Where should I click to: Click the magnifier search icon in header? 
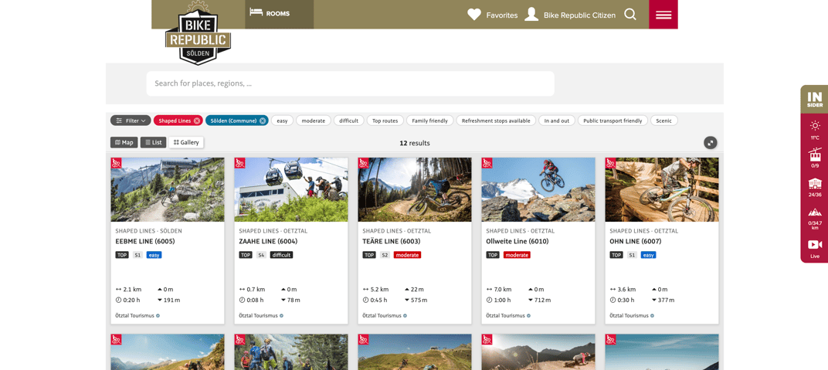click(x=630, y=15)
